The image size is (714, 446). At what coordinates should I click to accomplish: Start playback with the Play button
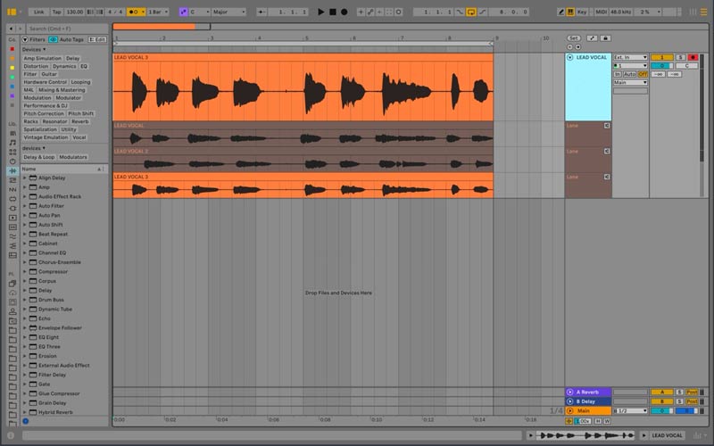click(x=320, y=12)
